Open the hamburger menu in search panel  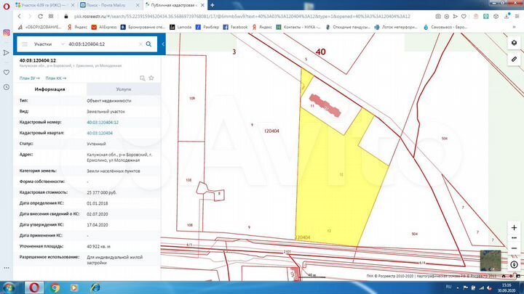23,44
